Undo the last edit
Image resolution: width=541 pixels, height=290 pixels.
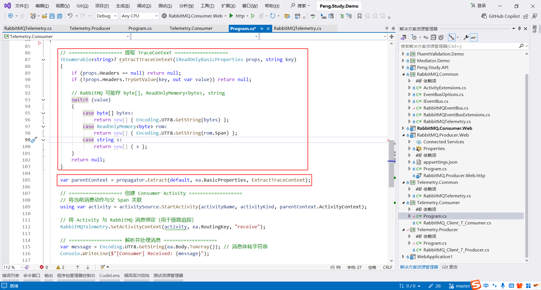pyautogui.click(x=70, y=16)
